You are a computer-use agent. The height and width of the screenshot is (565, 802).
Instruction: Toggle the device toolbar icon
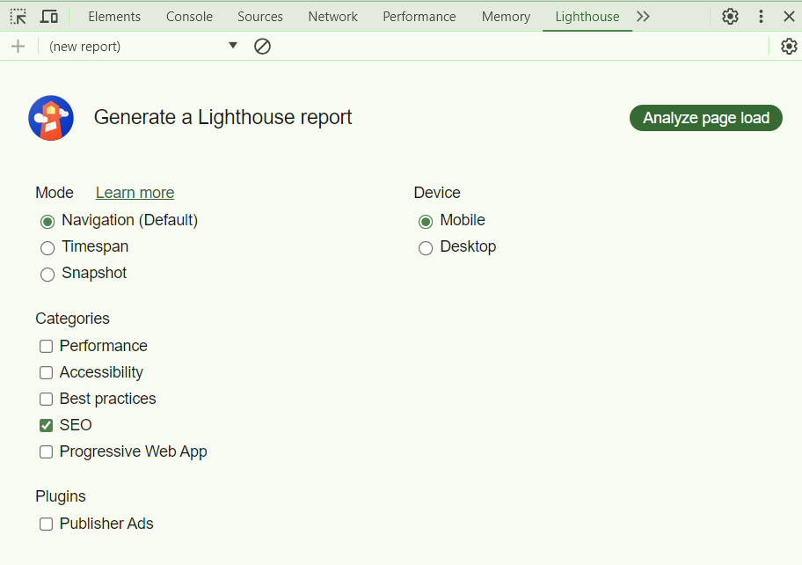click(49, 17)
